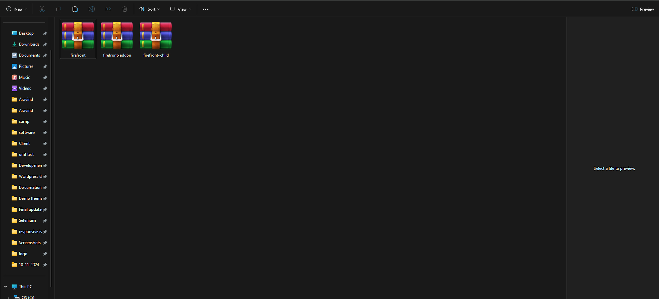Click the Cut scissors icon
Screen dimensions: 659x299
[42, 9]
